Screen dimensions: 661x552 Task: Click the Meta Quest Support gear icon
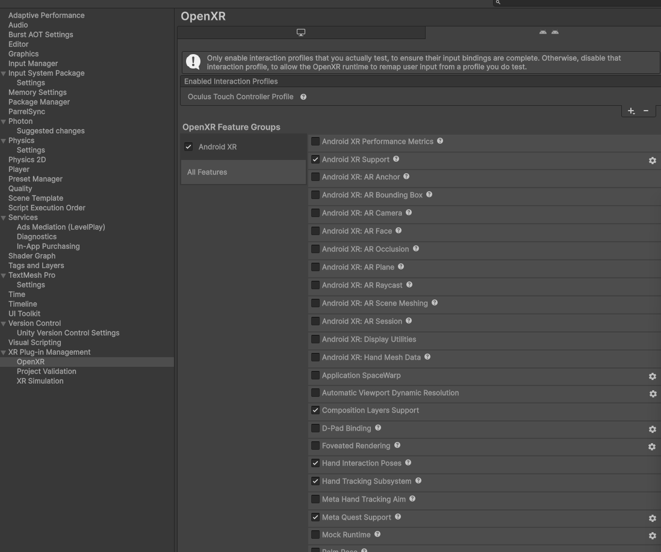tap(652, 518)
